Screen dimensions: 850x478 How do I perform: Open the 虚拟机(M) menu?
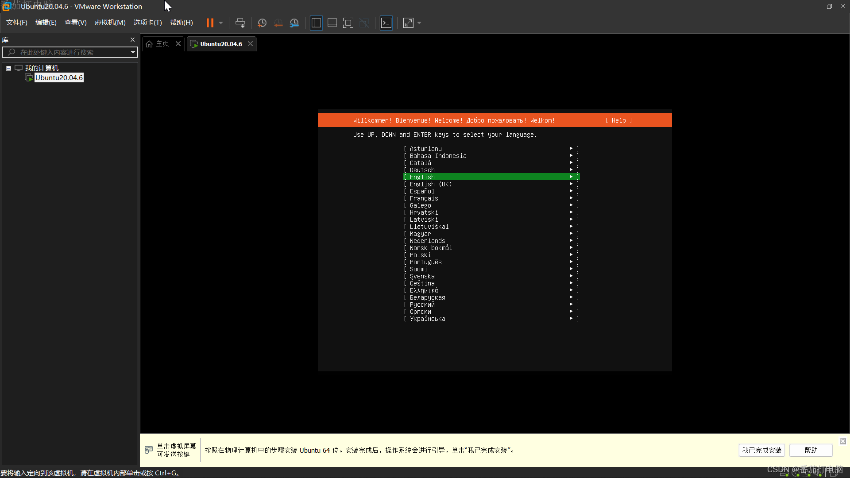(110, 23)
